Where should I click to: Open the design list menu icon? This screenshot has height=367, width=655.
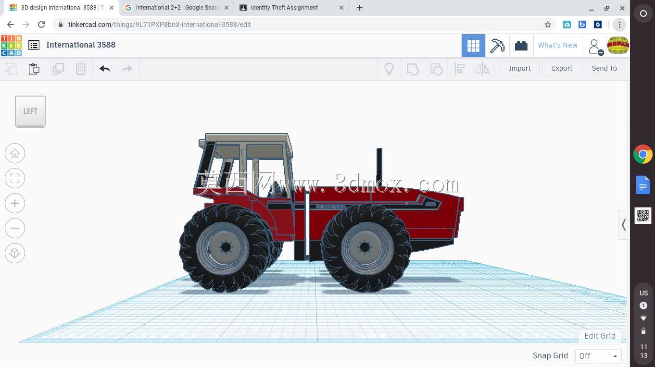click(34, 45)
